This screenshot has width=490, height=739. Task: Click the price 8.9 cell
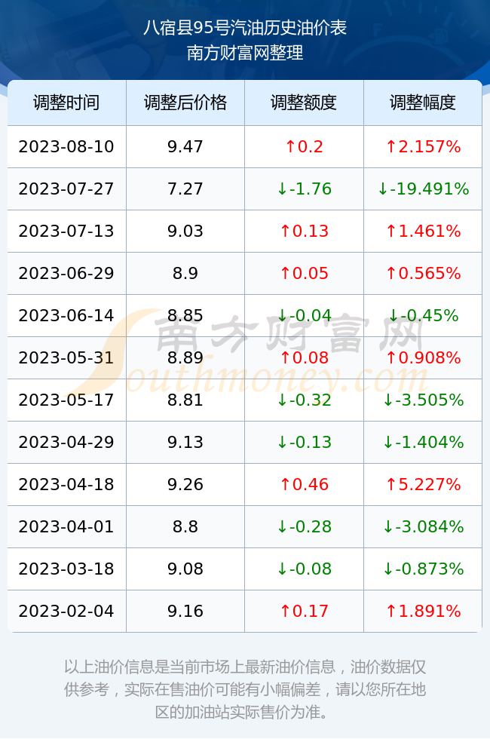coord(185,273)
